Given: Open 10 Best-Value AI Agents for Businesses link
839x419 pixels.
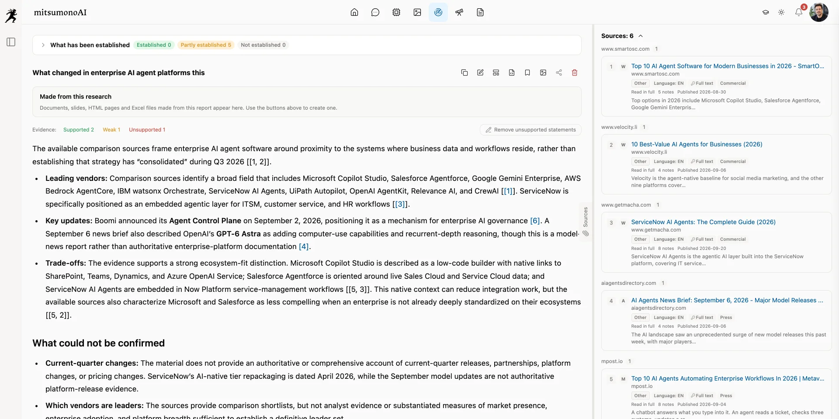Looking at the screenshot, I should 697,144.
